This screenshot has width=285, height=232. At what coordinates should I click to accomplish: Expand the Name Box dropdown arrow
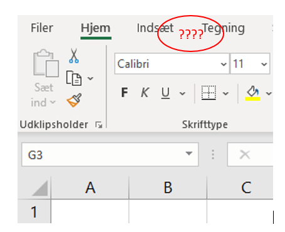point(189,154)
